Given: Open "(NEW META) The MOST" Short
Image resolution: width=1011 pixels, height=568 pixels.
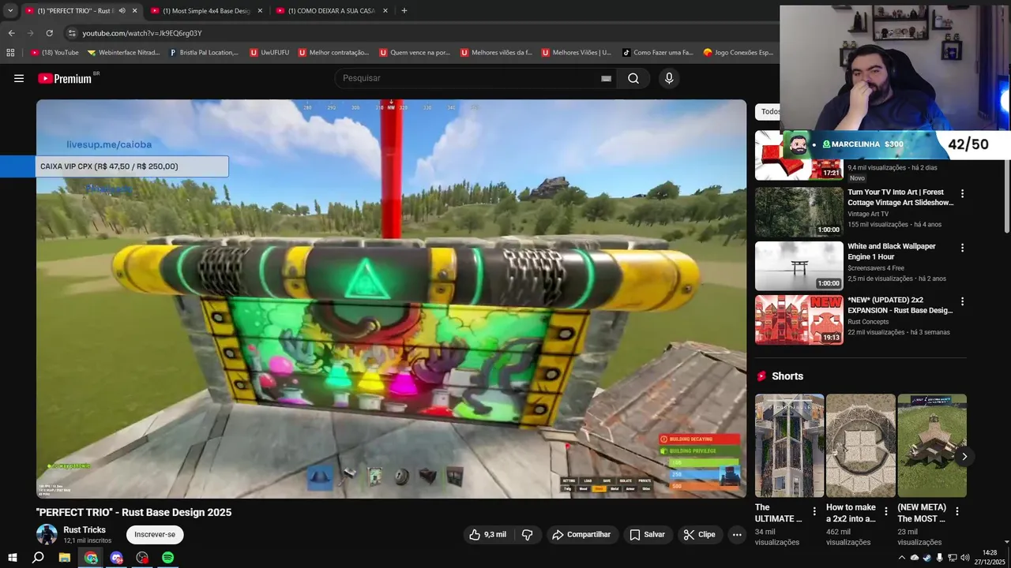Looking at the screenshot, I should coord(932,446).
